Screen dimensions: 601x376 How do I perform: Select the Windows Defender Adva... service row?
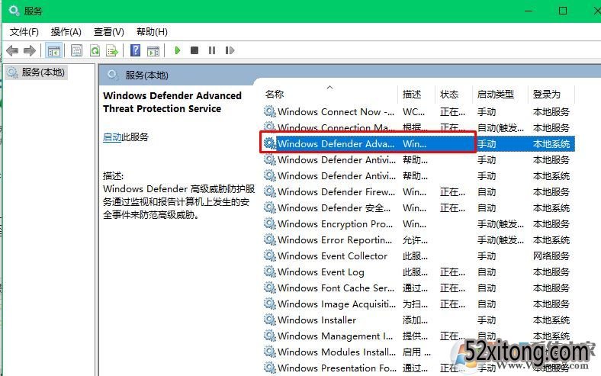(419, 143)
